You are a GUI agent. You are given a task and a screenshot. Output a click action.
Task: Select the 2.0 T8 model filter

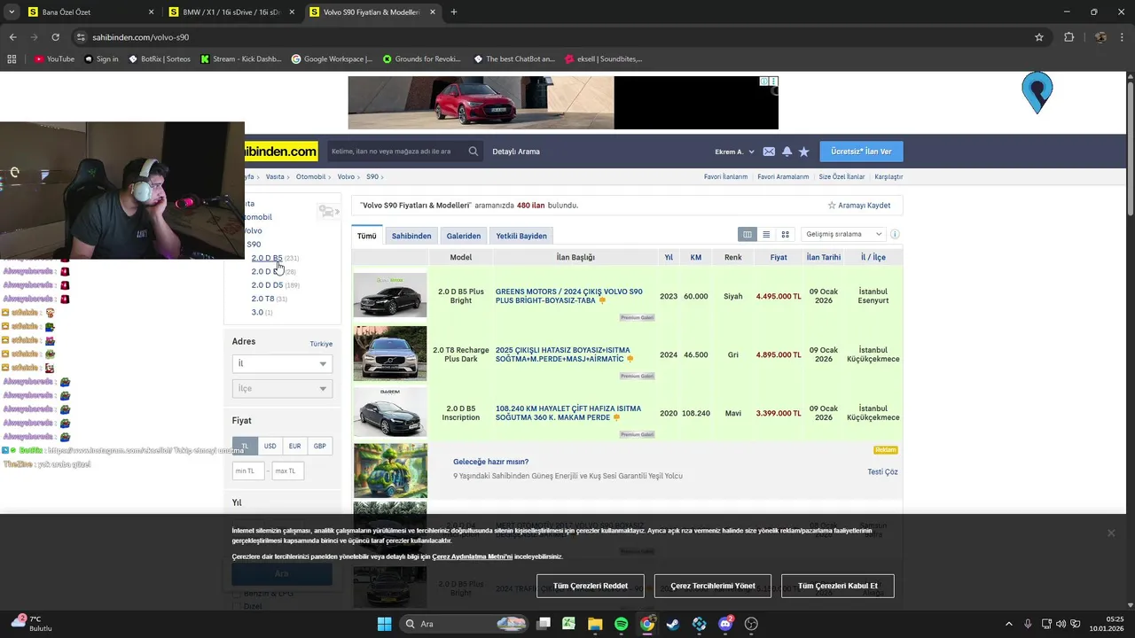pos(262,299)
